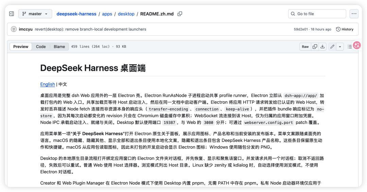This screenshot has height=192, width=367.
Task: Focus the Go to file search field
Action: coord(317,14)
